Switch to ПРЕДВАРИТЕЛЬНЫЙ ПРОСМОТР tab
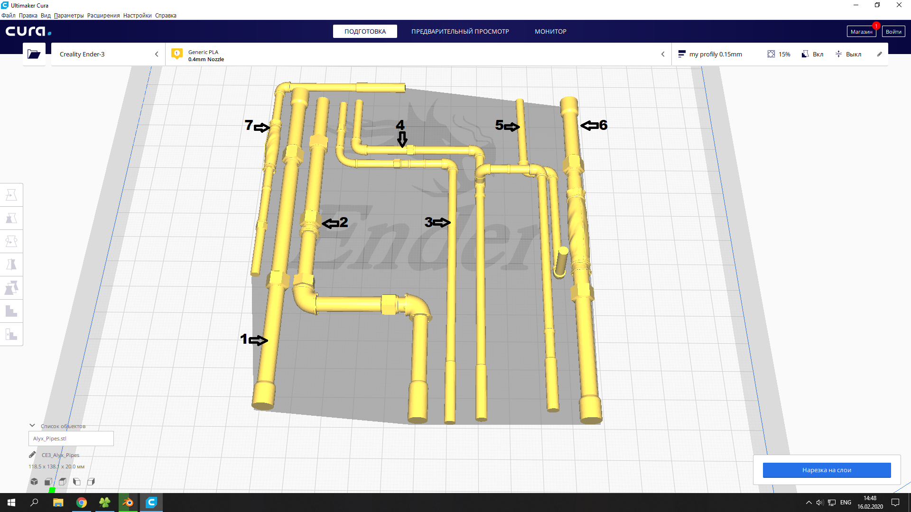The height and width of the screenshot is (512, 911). 460,31
